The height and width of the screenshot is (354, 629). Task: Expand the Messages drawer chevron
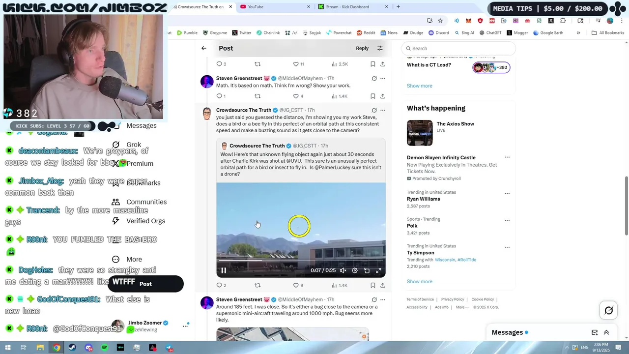coord(606,332)
